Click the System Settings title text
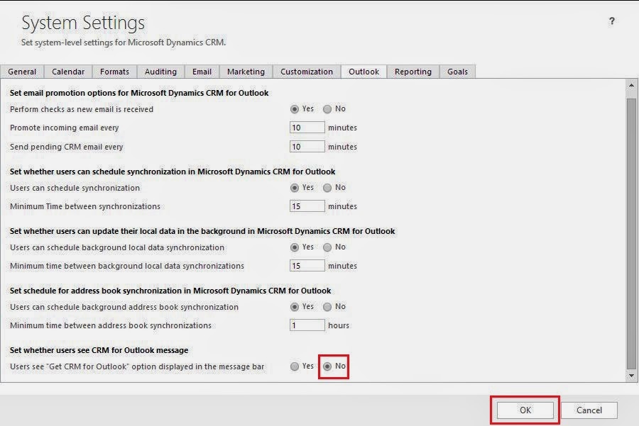 pos(83,23)
